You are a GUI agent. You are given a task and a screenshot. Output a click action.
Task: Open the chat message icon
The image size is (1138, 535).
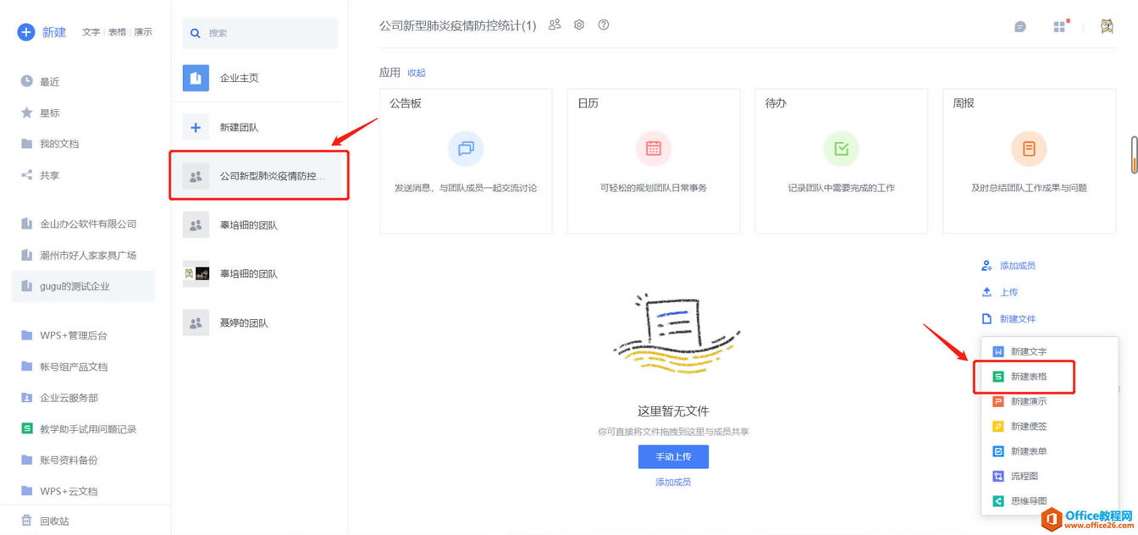click(1020, 27)
